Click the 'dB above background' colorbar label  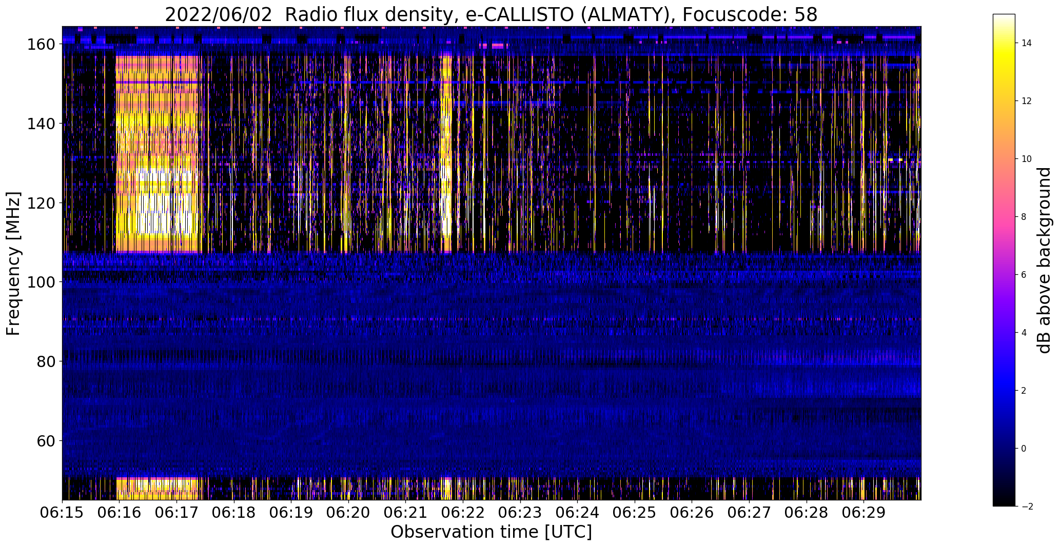1044,260
